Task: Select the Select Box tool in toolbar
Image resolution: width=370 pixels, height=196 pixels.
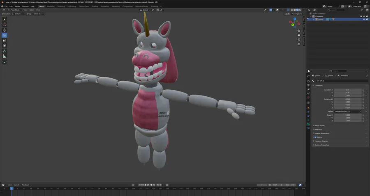Action: tap(5, 19)
